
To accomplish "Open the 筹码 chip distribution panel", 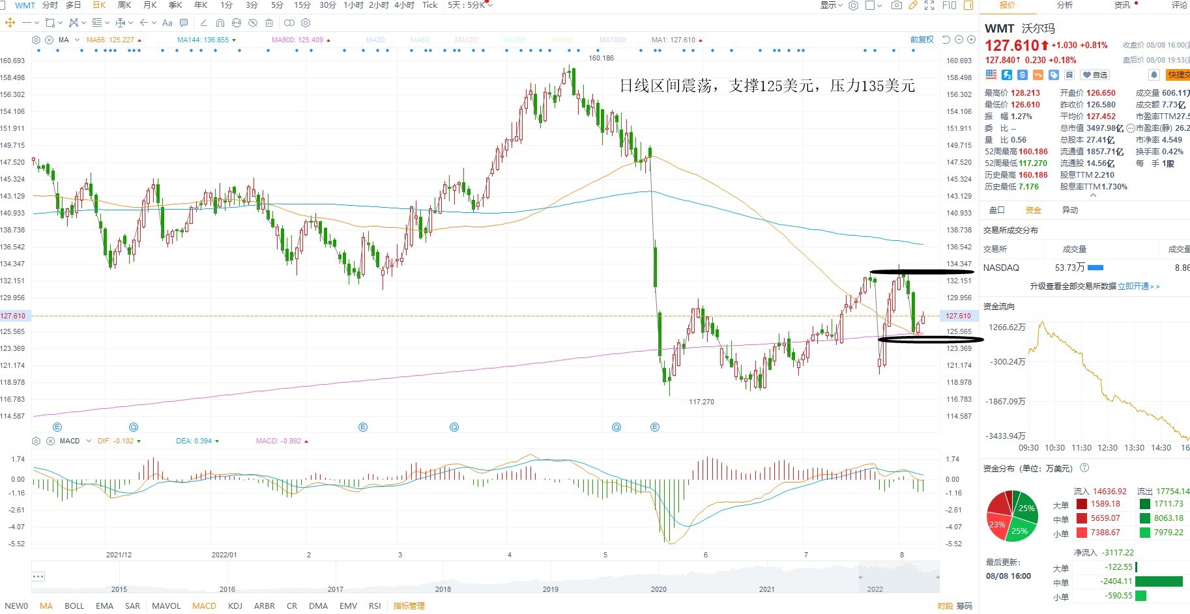I will coord(964,606).
